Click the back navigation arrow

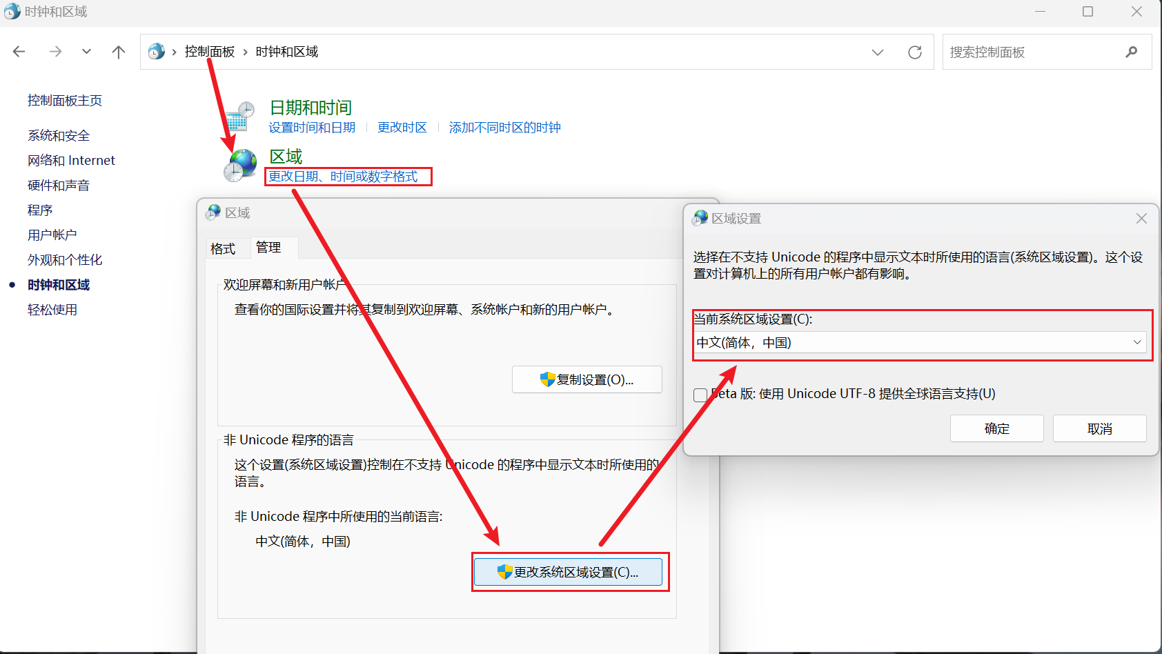coord(19,52)
